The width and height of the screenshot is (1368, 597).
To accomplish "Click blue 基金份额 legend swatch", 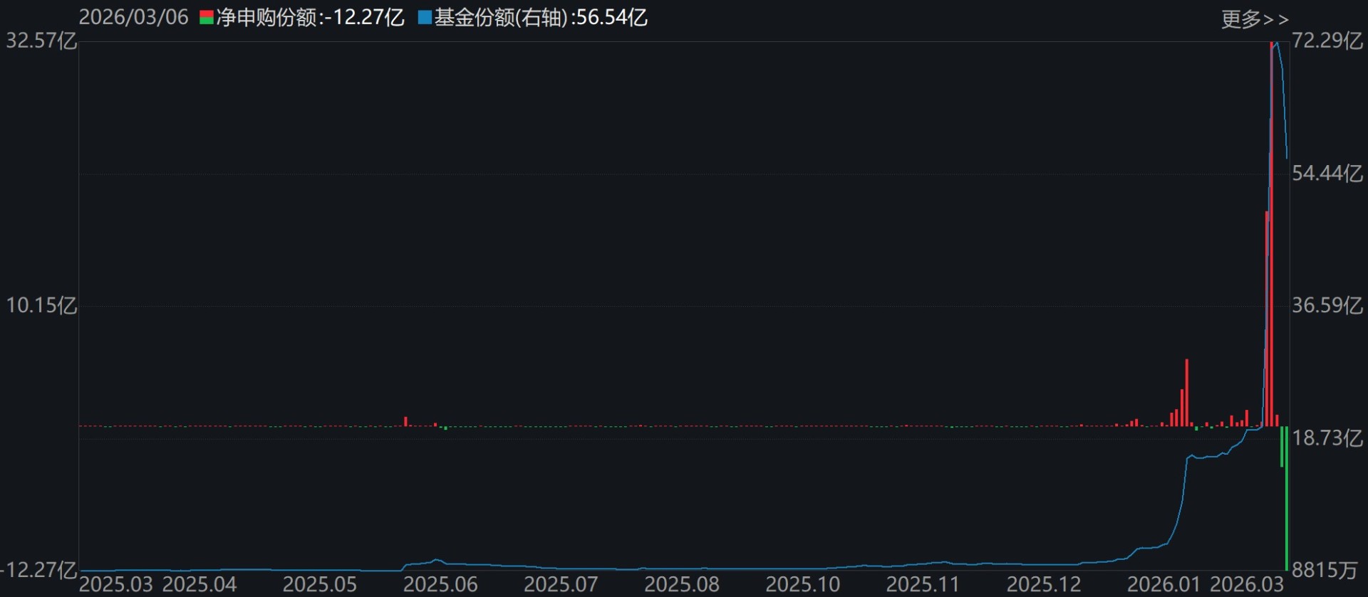I will pyautogui.click(x=425, y=18).
